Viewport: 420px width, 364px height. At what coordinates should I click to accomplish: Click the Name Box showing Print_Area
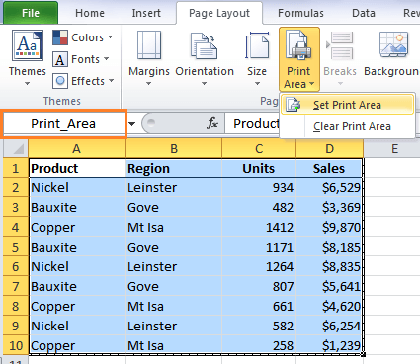point(63,124)
